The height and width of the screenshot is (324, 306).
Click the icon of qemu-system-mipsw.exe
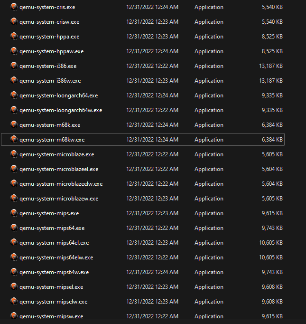14,316
